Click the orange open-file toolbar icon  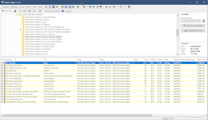62,7
